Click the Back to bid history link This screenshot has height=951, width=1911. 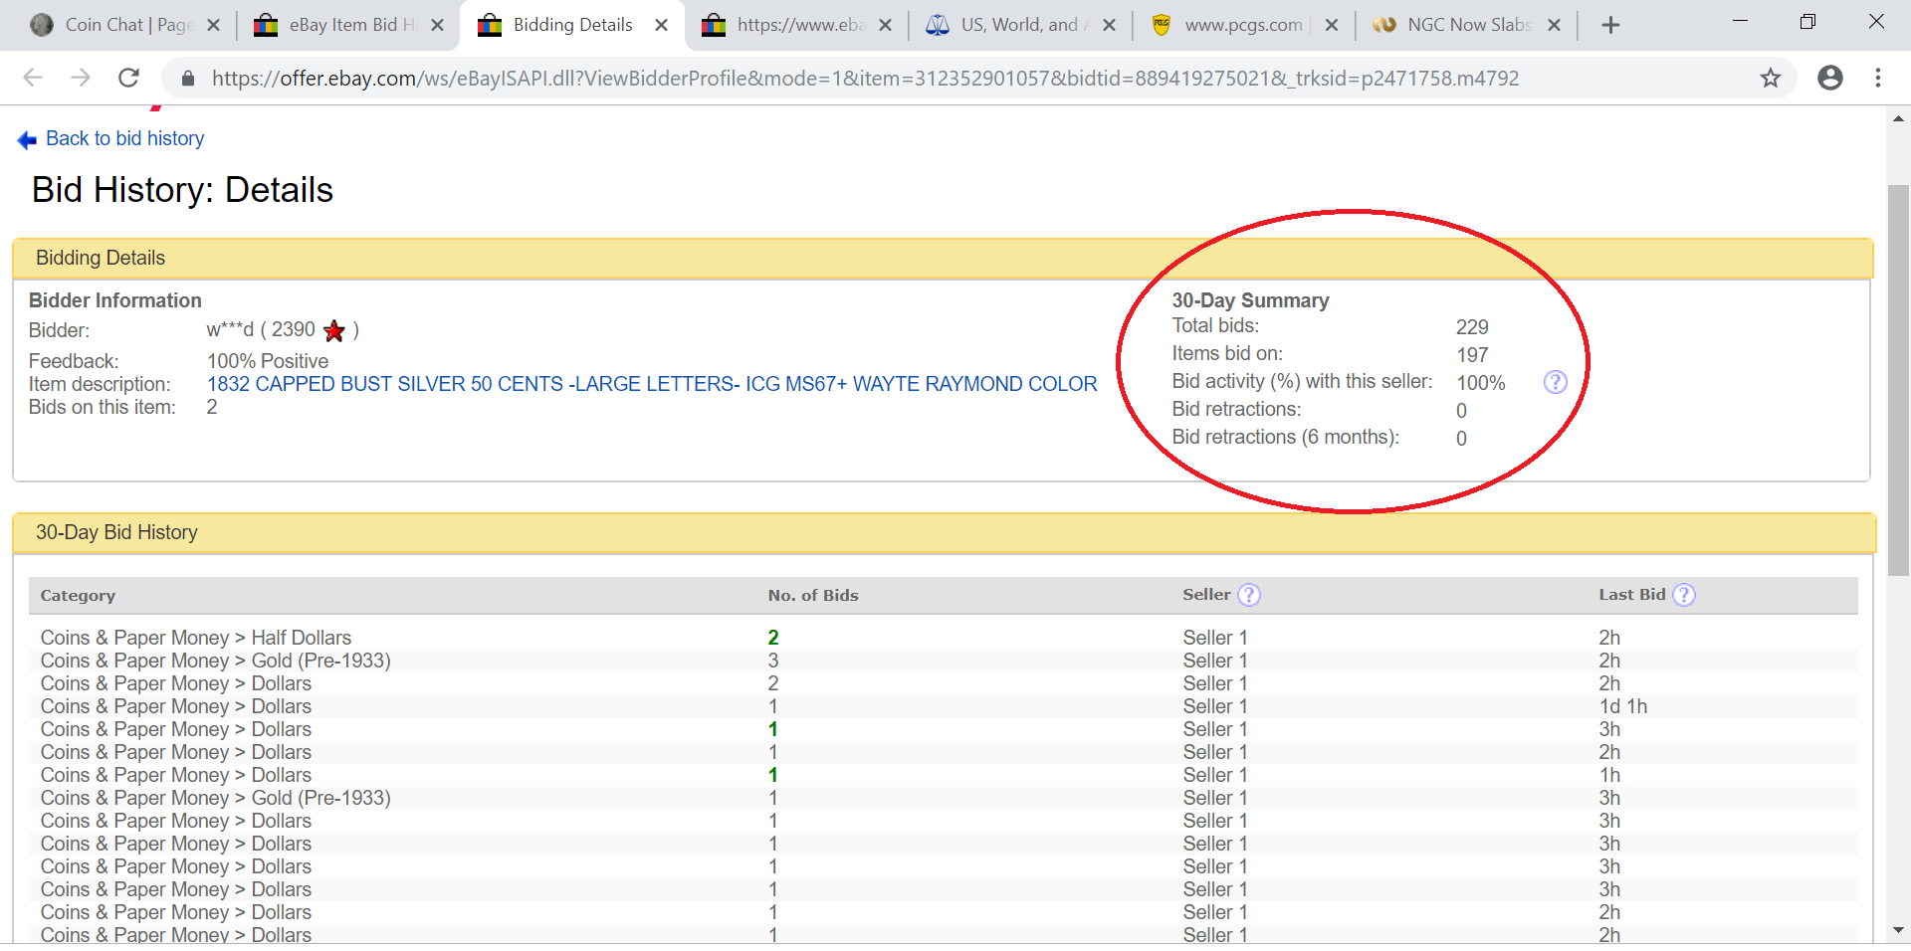[x=124, y=138]
